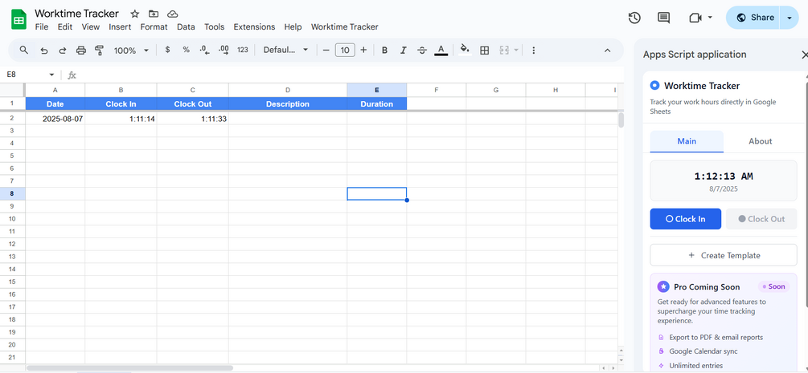Image resolution: width=808 pixels, height=373 pixels.
Task: Expand the camera call options arrow
Action: point(710,18)
